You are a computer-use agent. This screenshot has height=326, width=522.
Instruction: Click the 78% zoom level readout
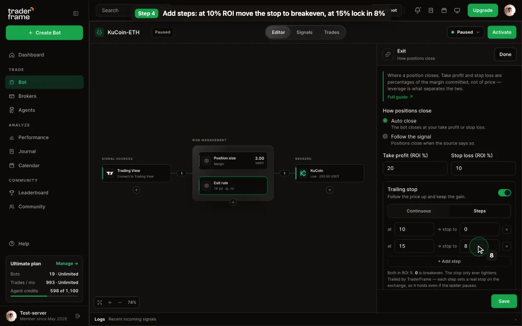tap(132, 303)
